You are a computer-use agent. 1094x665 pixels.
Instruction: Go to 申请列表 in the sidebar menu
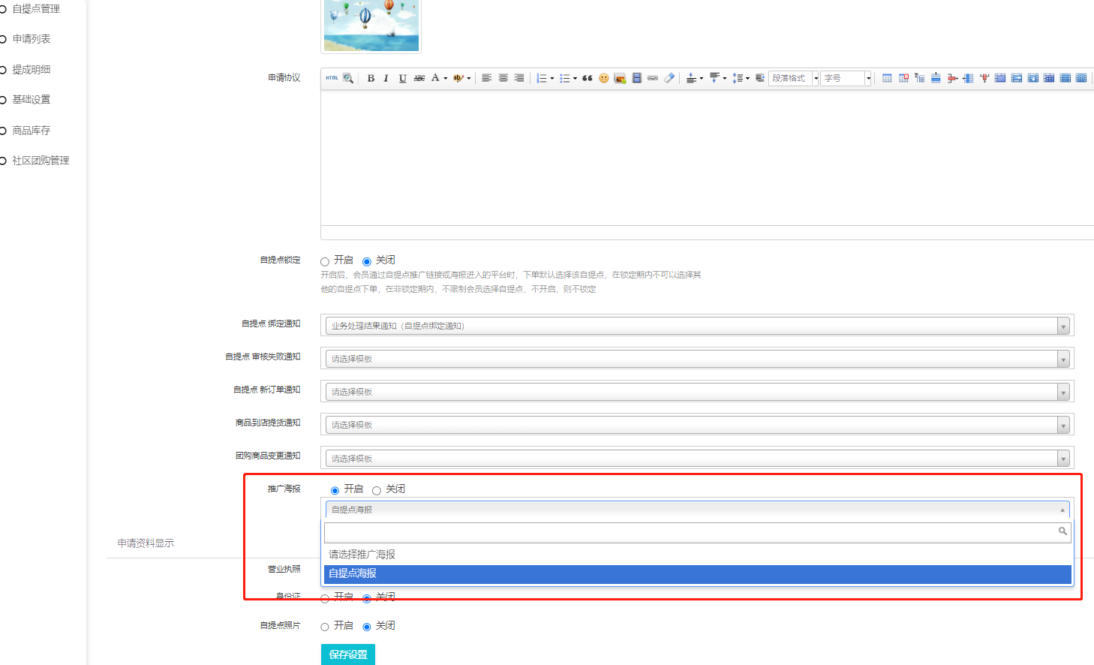pos(32,39)
